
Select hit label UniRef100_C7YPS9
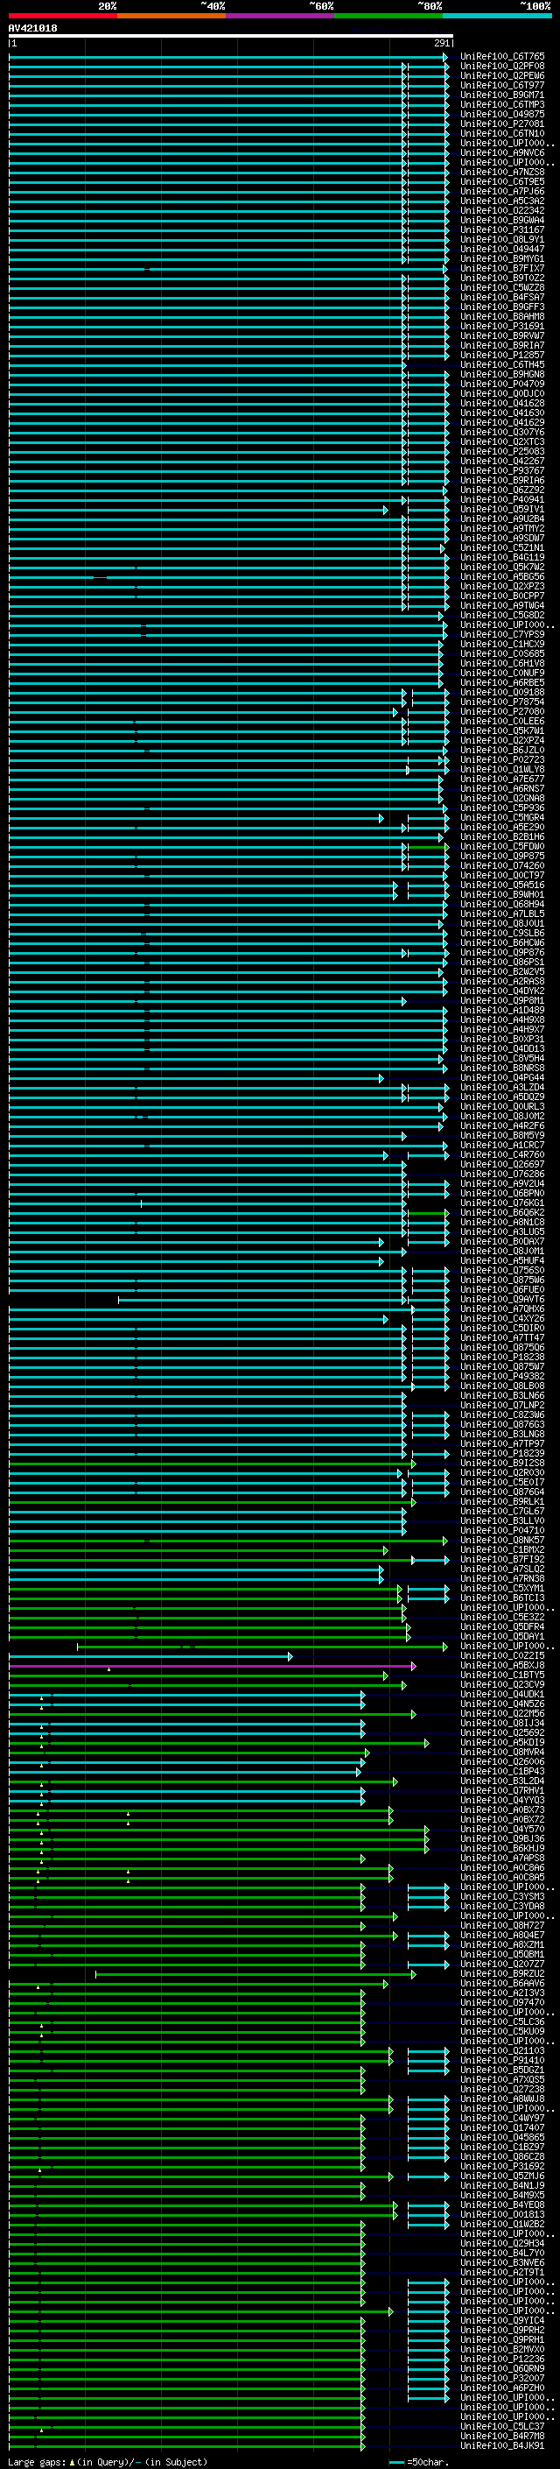[x=502, y=634]
